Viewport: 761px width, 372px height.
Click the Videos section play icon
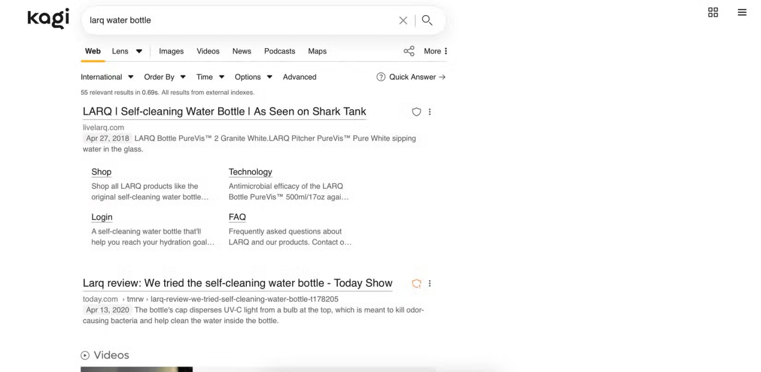pyautogui.click(x=85, y=356)
